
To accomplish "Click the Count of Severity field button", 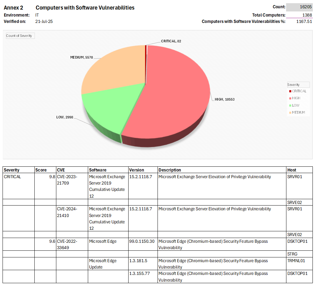I will [20, 36].
